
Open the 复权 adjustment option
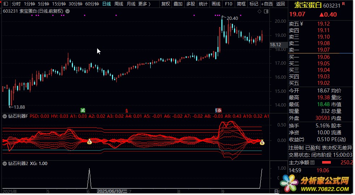(166, 4)
